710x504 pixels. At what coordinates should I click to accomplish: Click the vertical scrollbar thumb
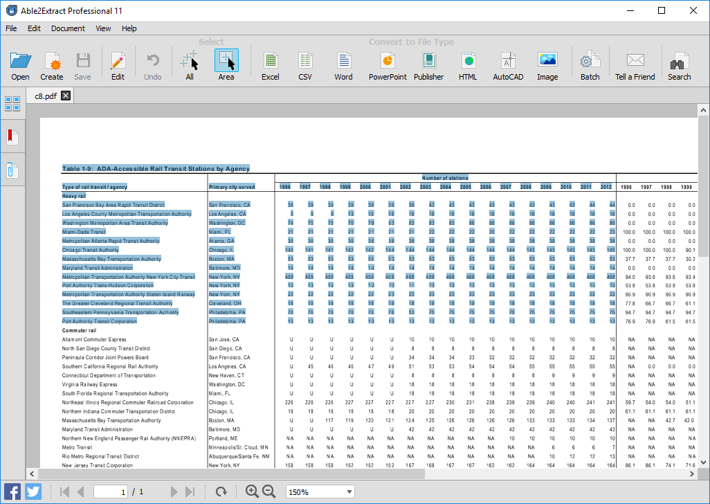click(703, 186)
